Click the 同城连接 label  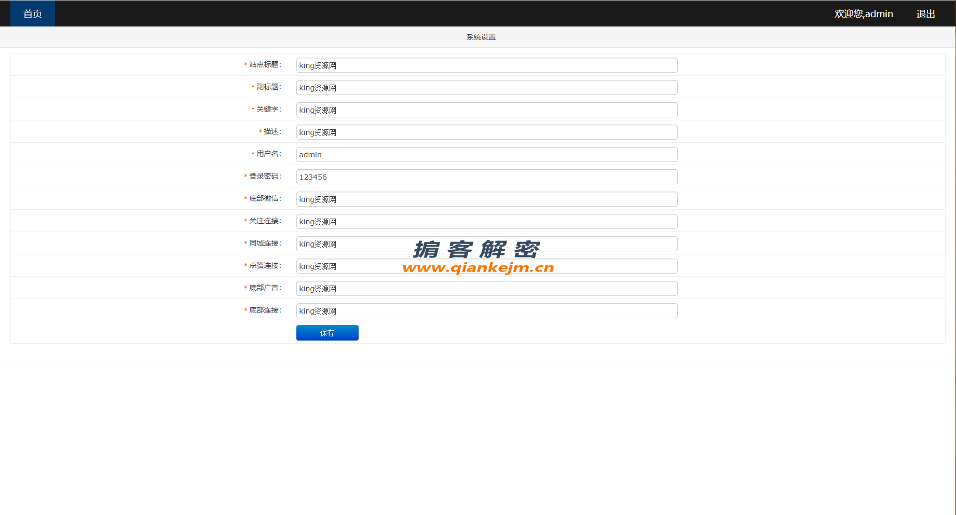pyautogui.click(x=265, y=243)
